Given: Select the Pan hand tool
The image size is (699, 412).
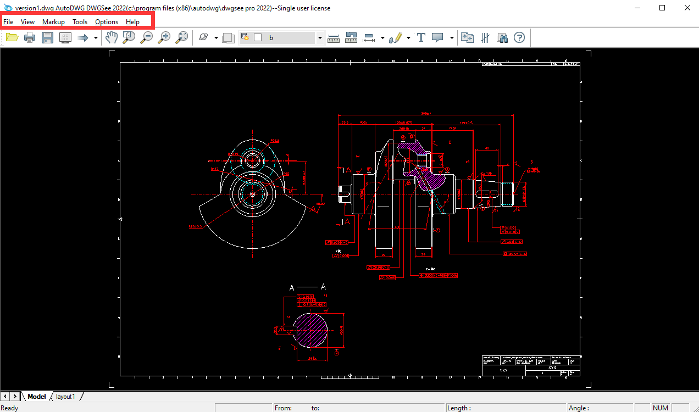Looking at the screenshot, I should [x=112, y=37].
